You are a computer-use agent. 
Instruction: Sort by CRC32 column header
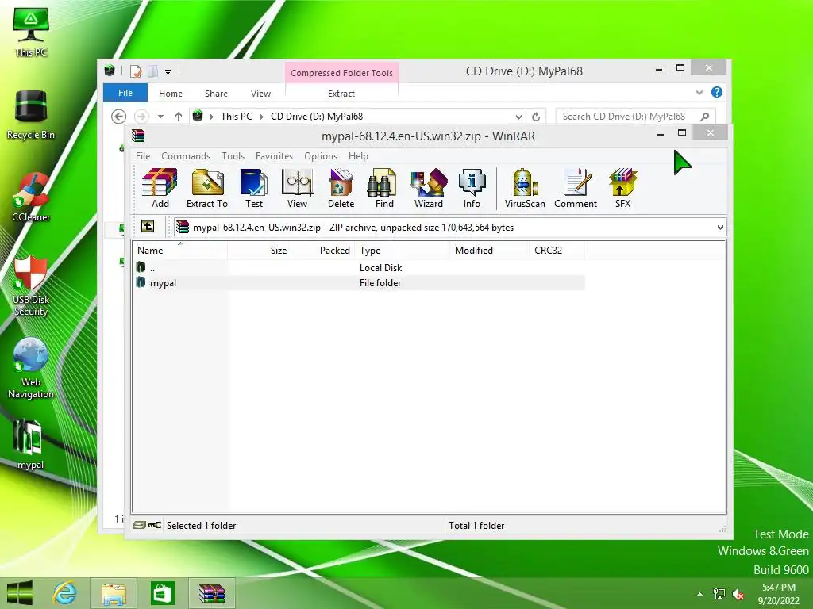coord(557,250)
